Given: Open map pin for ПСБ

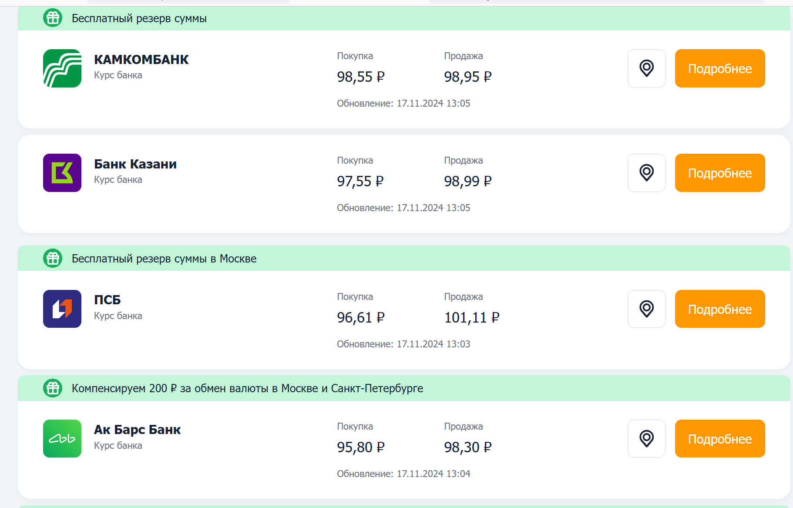Looking at the screenshot, I should (x=646, y=309).
